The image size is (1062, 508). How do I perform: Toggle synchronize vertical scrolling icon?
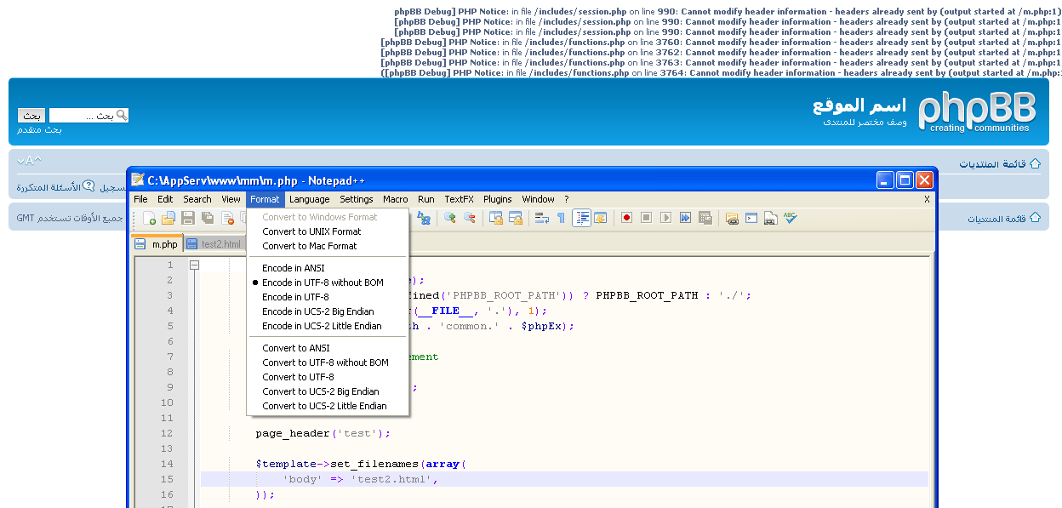click(496, 219)
